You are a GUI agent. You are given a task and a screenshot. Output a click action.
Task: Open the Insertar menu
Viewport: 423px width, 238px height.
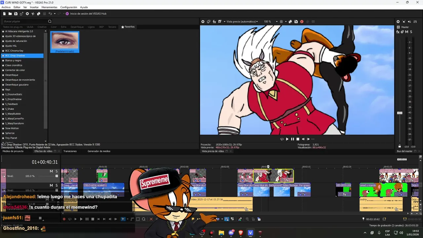(34, 7)
